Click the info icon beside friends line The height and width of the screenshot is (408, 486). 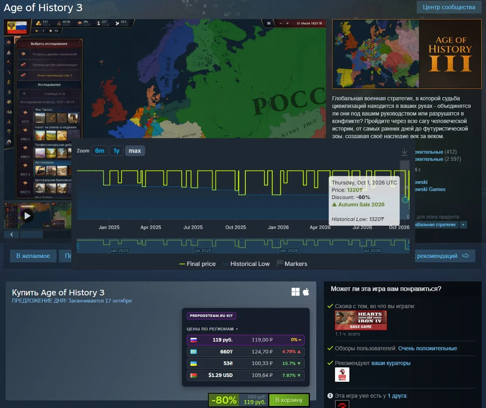tap(330, 396)
